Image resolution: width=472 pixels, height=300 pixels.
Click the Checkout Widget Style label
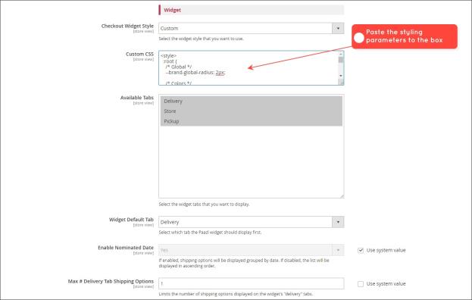[127, 26]
